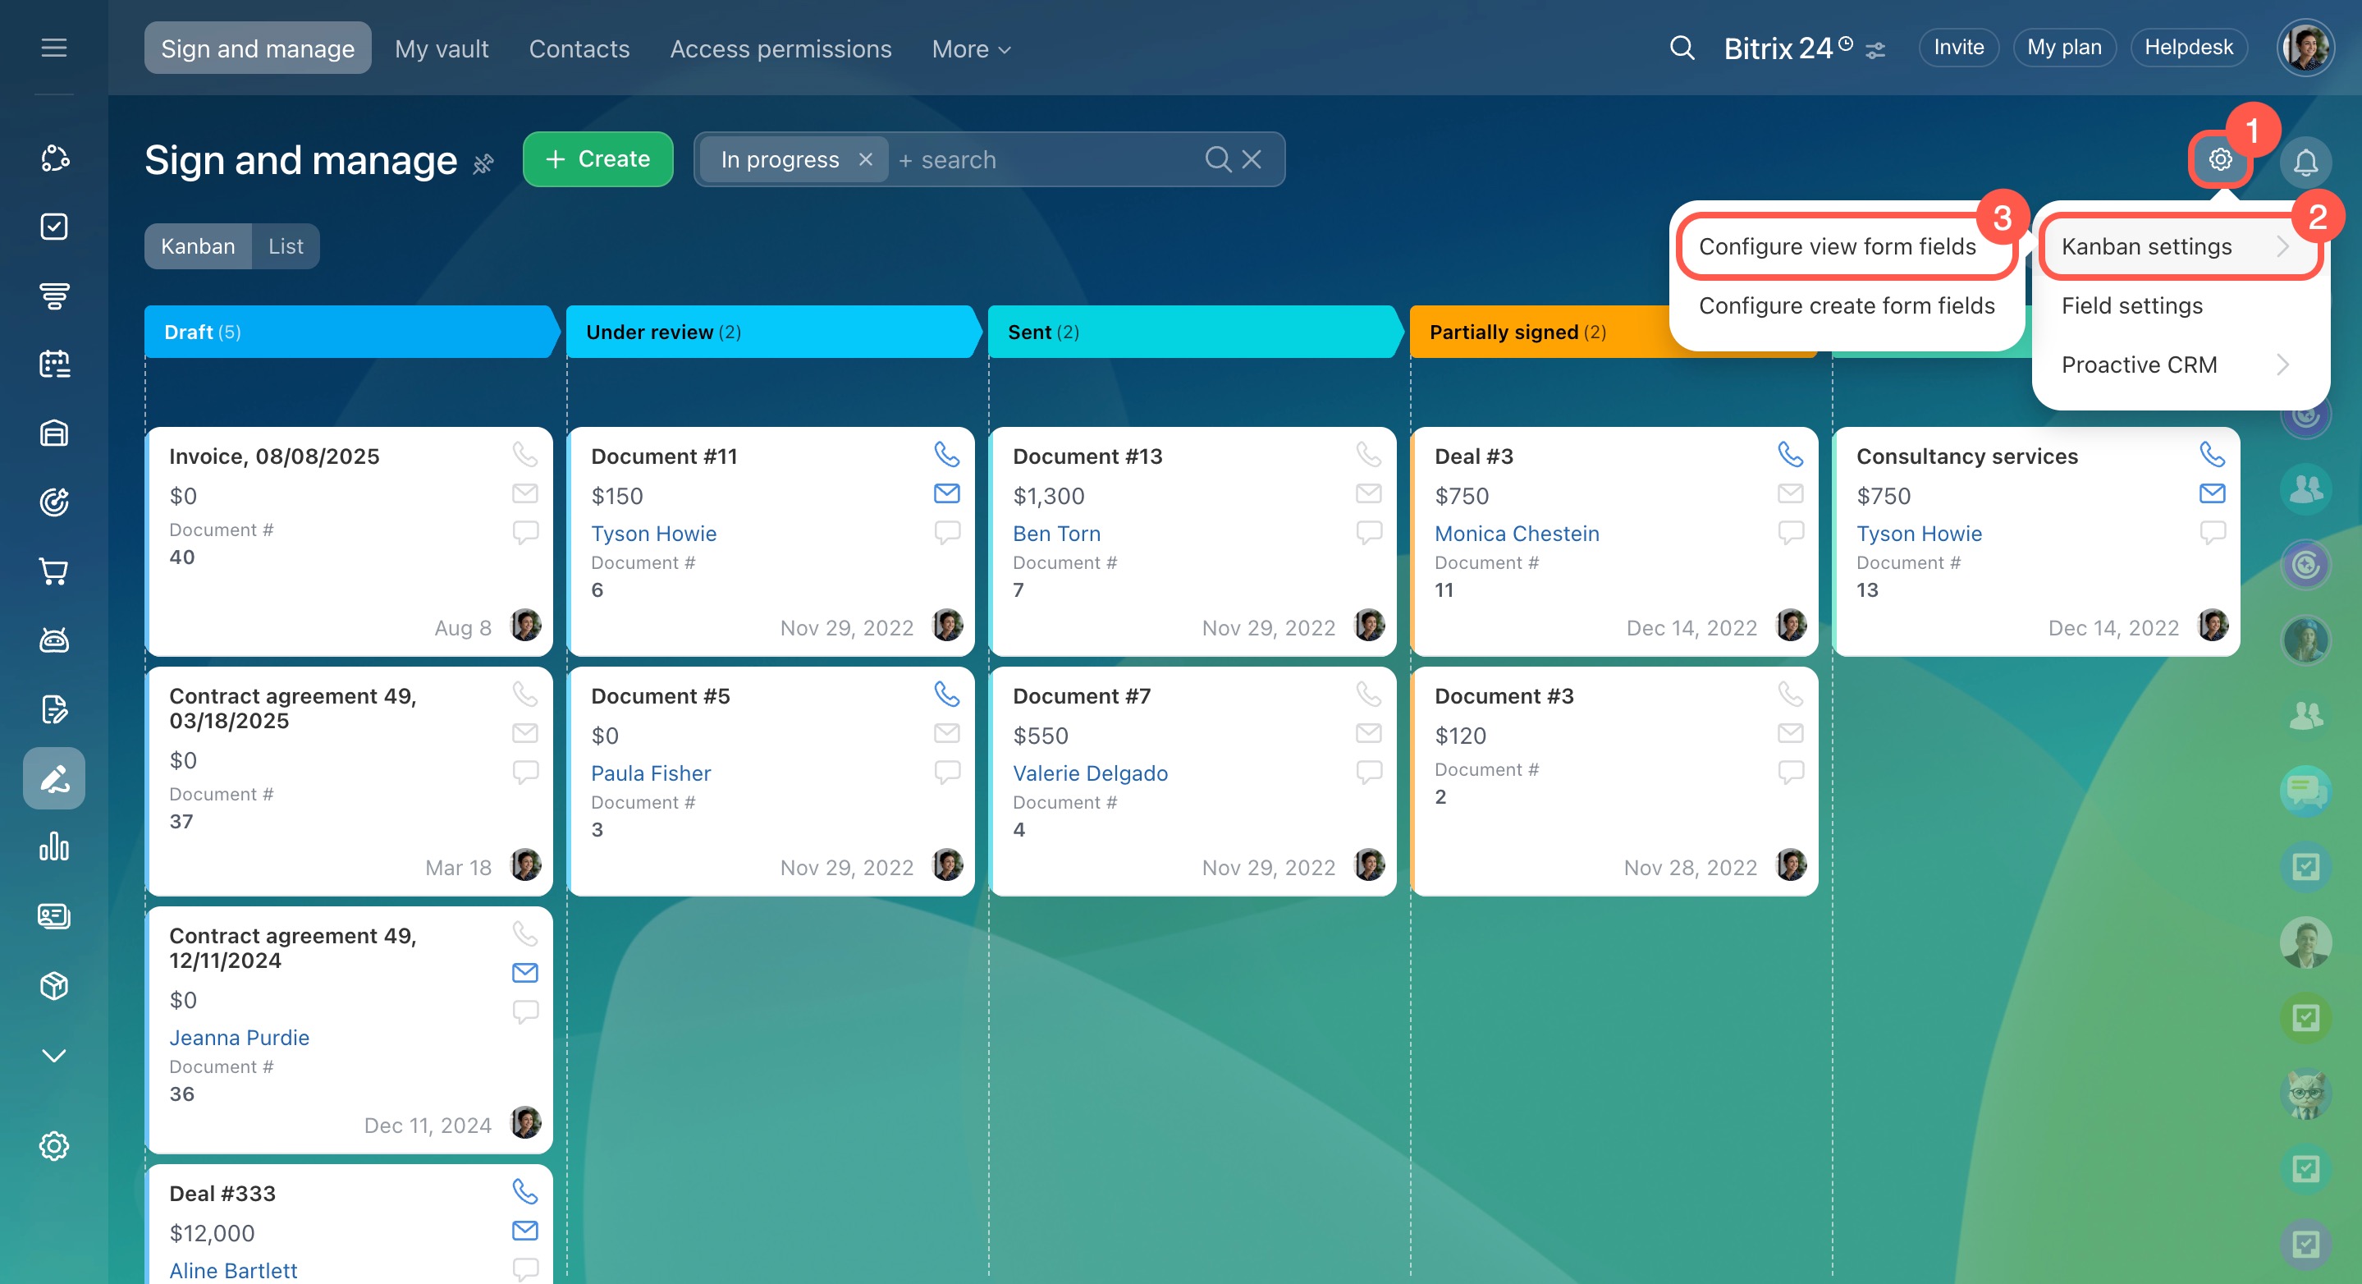
Task: Open the user profile avatar
Action: pos(2305,48)
